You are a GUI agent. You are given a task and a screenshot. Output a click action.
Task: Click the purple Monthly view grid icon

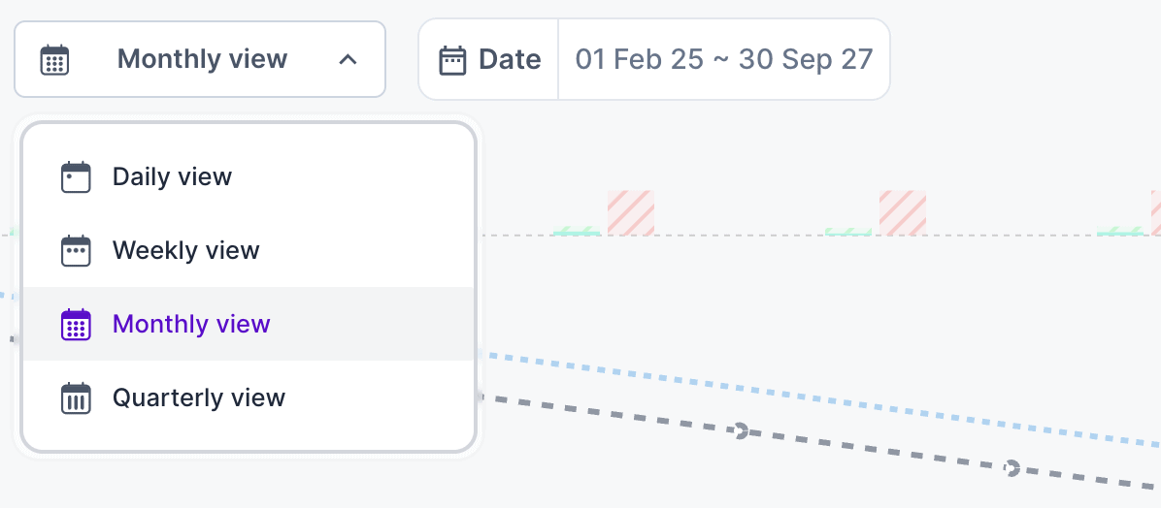[76, 324]
